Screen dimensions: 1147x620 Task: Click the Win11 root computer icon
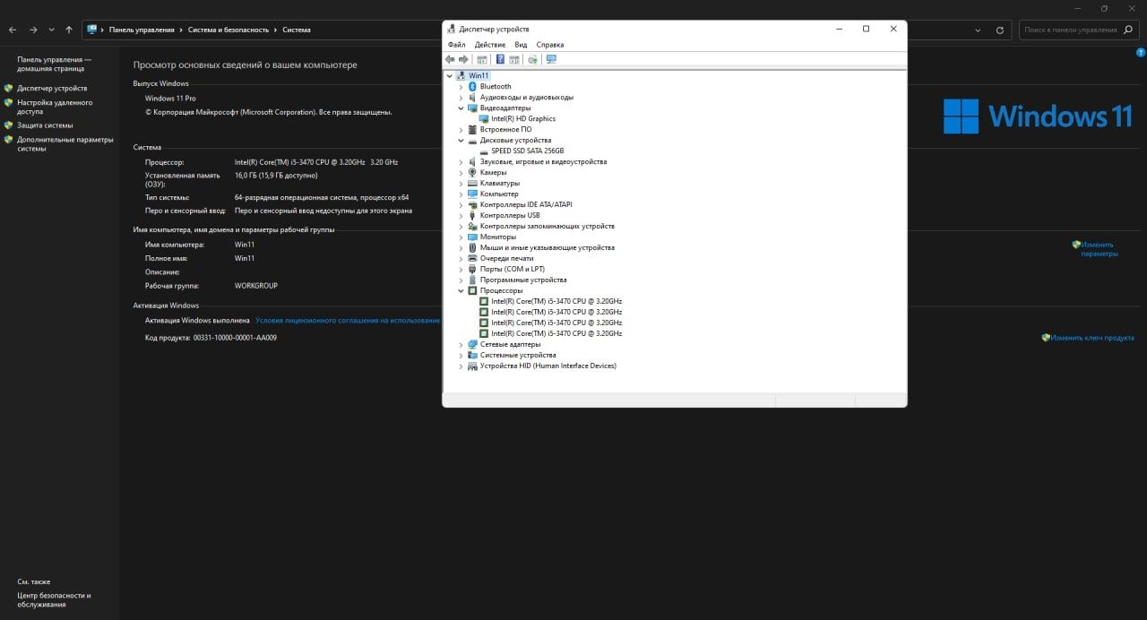[461, 75]
